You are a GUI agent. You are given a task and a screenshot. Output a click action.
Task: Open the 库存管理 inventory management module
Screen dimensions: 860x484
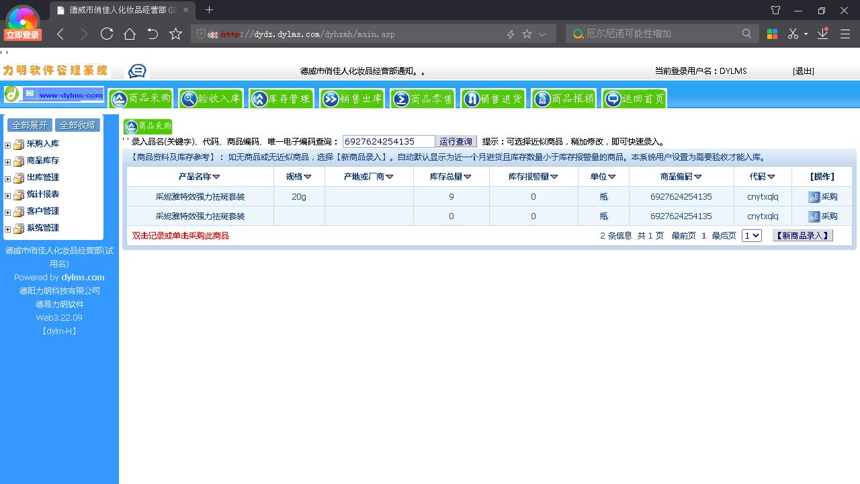pos(281,97)
